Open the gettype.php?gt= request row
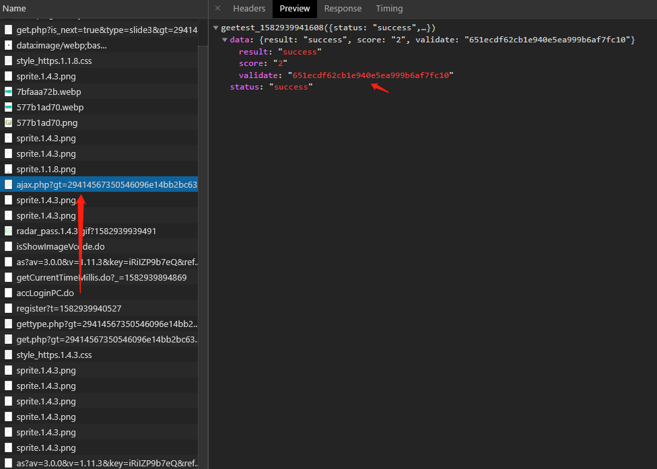Viewport: 657px width, 469px height. 99,324
